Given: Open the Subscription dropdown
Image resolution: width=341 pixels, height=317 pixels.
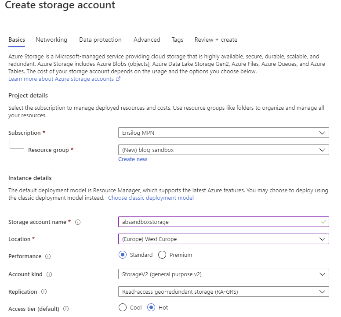Looking at the screenshot, I should point(224,133).
